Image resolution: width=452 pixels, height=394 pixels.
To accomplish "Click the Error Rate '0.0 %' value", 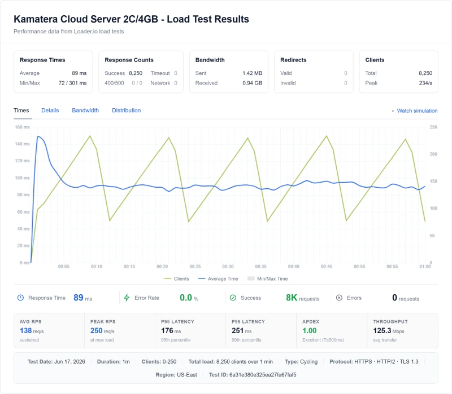I will tap(189, 298).
